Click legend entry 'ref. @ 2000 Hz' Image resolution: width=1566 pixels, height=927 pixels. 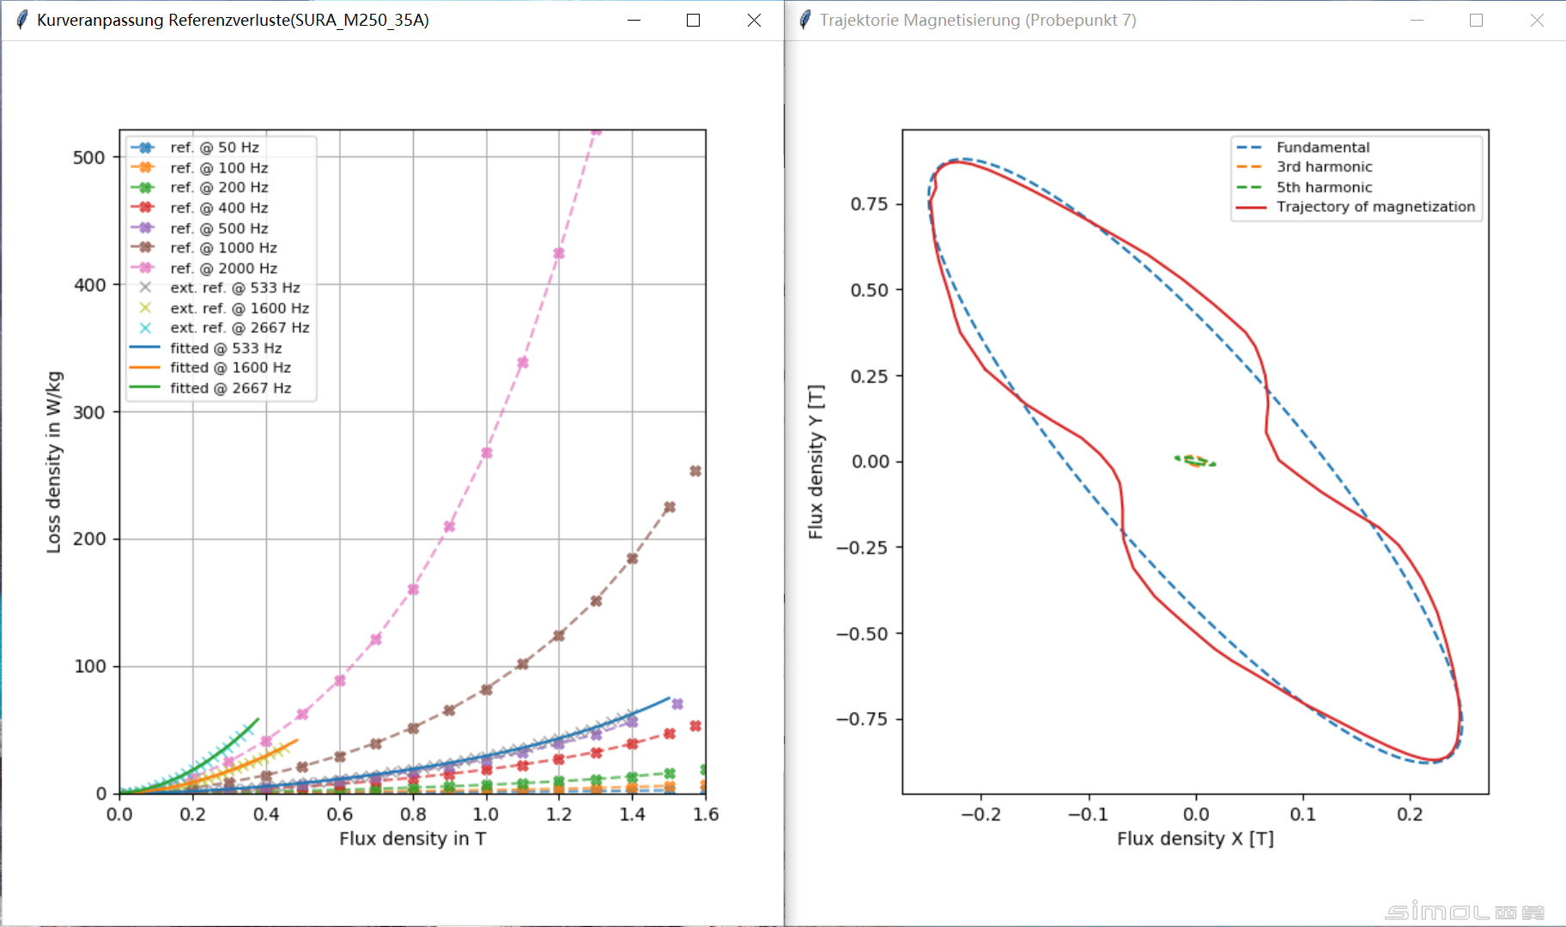pos(203,268)
